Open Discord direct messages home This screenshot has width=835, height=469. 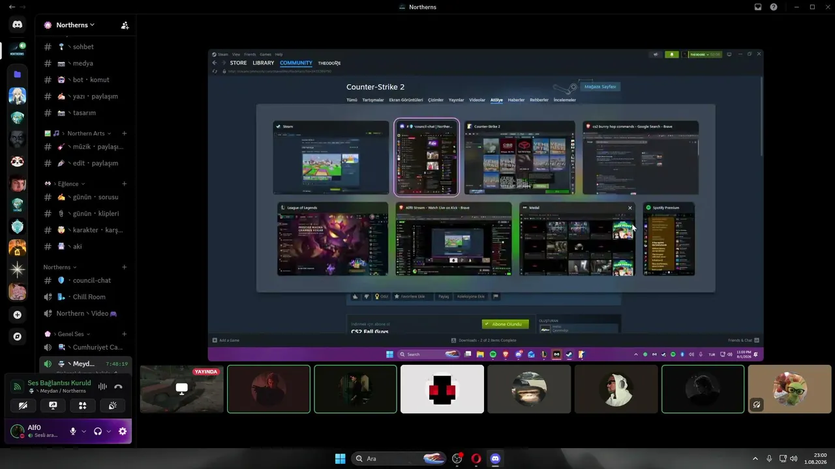click(18, 25)
